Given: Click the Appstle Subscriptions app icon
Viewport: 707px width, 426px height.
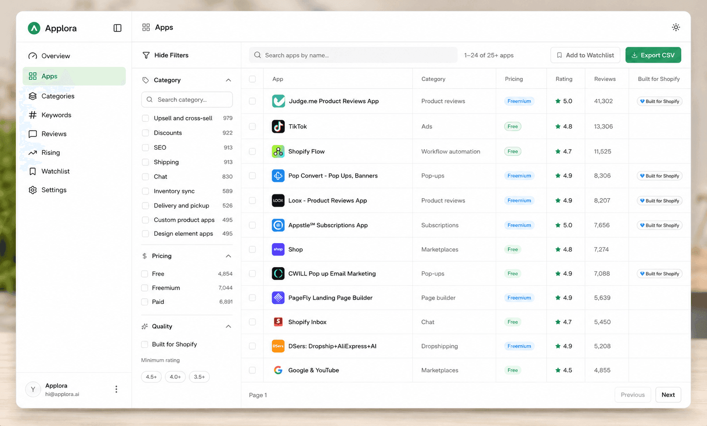Looking at the screenshot, I should [x=278, y=225].
